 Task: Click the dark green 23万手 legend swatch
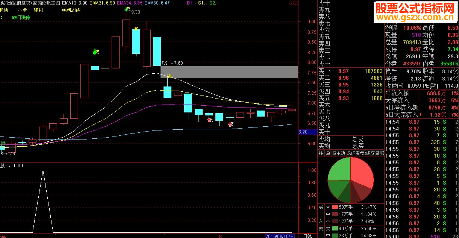(335, 235)
